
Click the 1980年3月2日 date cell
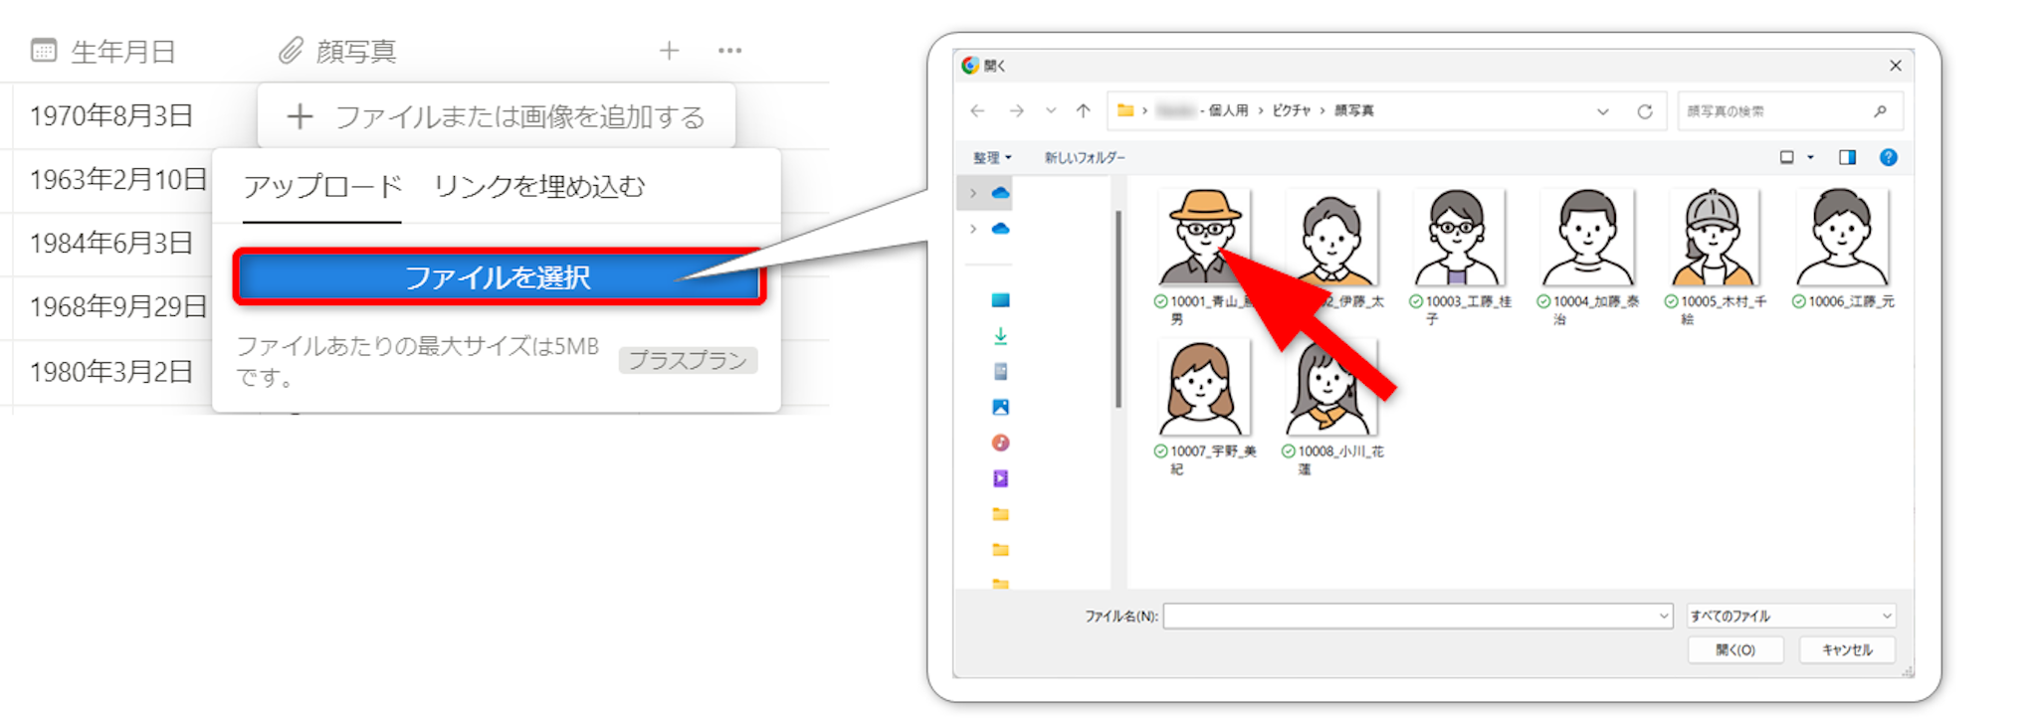(x=111, y=372)
